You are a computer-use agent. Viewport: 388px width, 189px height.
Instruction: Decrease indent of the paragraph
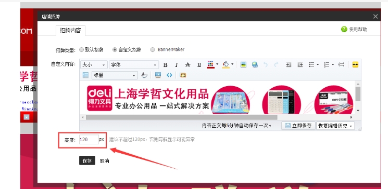(x=300, y=65)
